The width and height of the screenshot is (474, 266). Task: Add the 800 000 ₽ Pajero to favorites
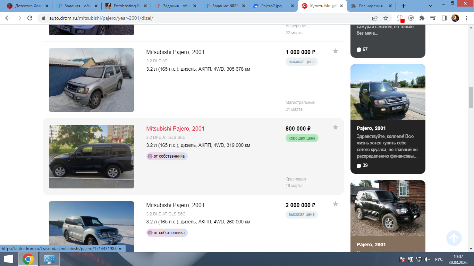coord(335,127)
